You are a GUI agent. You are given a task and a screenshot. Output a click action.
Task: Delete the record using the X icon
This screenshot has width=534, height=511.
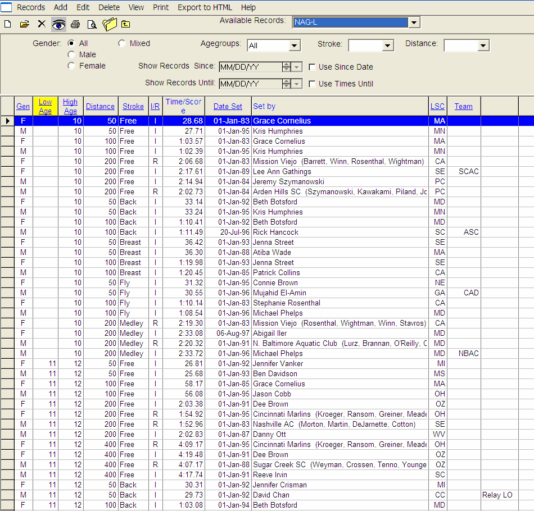(40, 24)
